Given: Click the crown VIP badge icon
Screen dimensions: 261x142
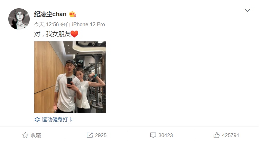Looking at the screenshot, I should point(73,14).
